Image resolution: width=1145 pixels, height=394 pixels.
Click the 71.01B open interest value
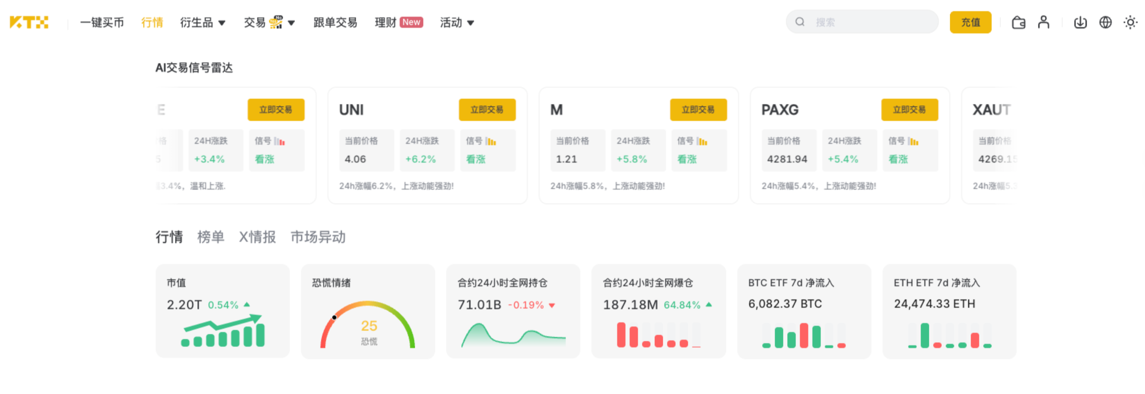pyautogui.click(x=480, y=305)
